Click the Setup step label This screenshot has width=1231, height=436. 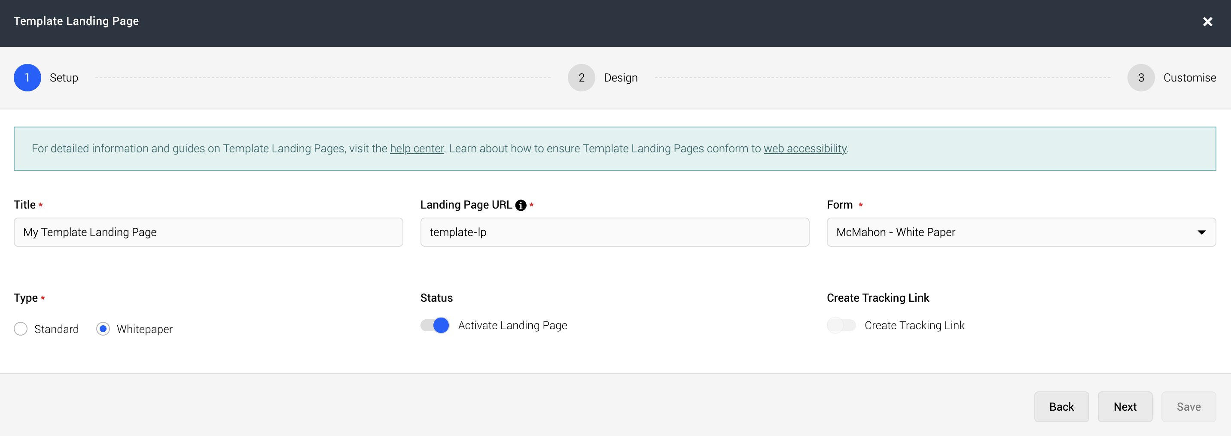pyautogui.click(x=64, y=78)
